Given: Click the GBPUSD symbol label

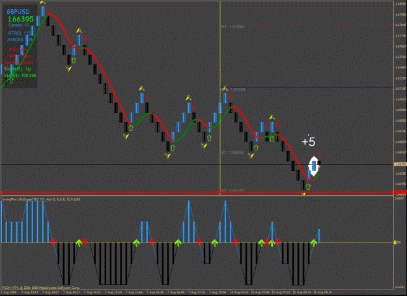Looking at the screenshot, I should pos(18,12).
